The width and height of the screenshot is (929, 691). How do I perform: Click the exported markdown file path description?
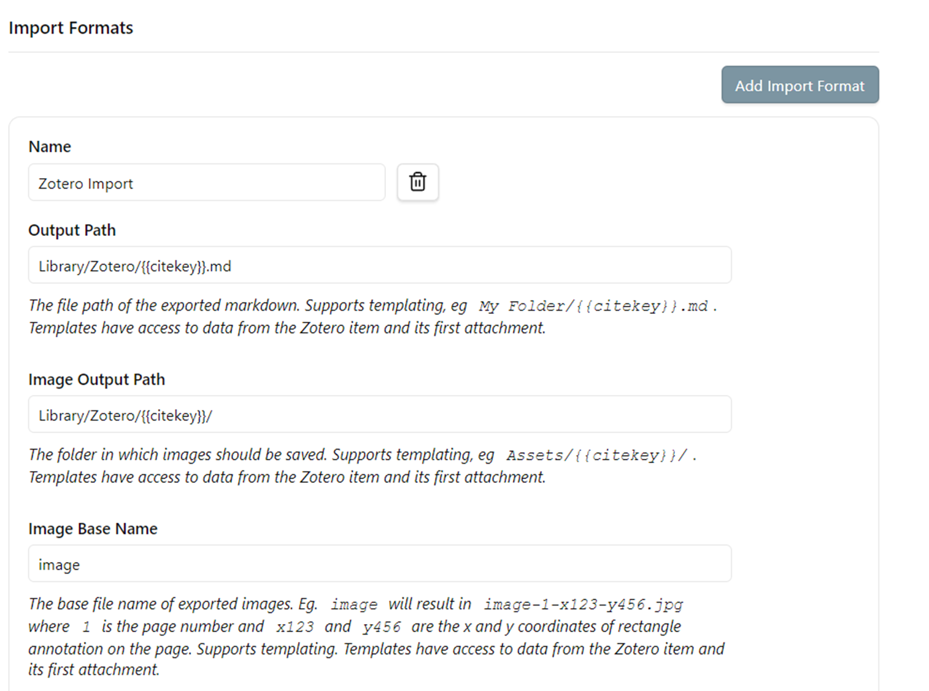(x=245, y=306)
